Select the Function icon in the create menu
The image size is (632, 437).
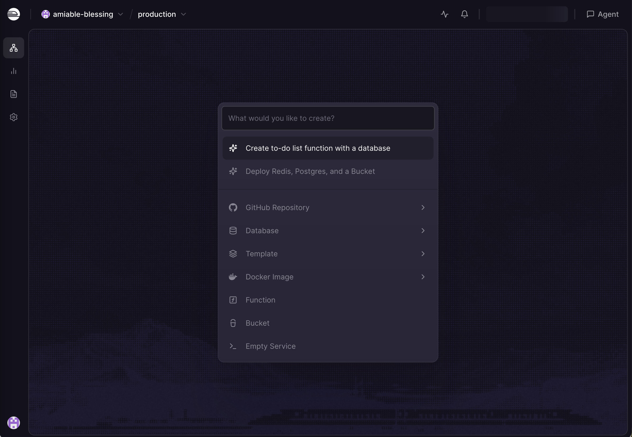point(233,300)
